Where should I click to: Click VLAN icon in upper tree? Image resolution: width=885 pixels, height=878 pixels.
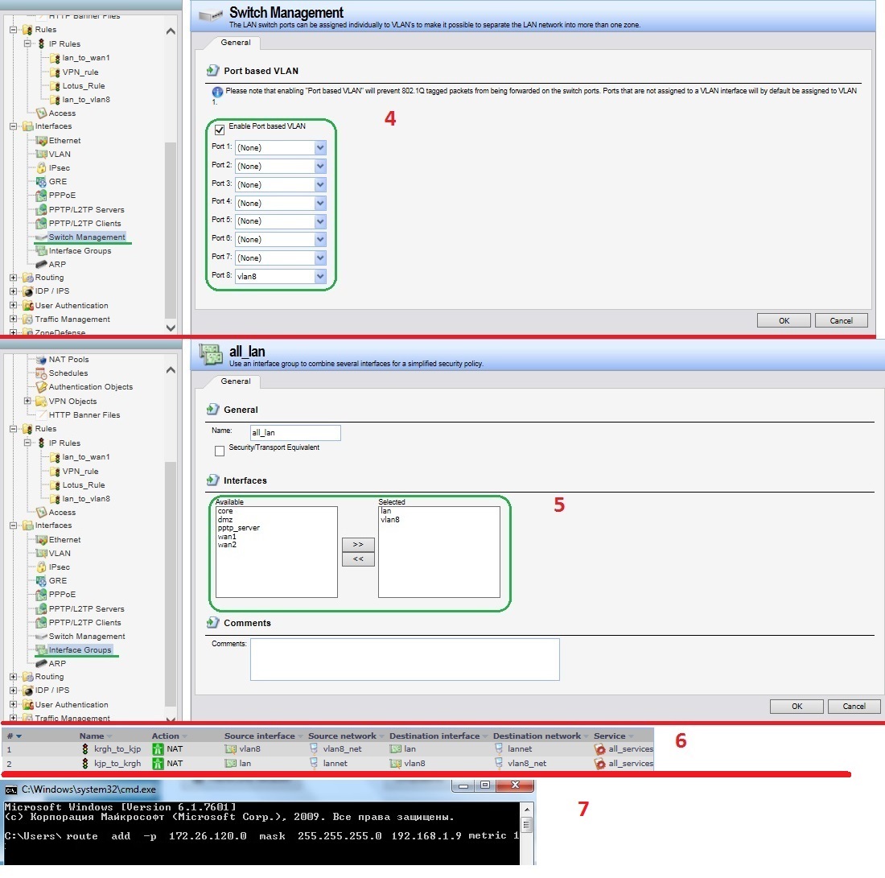41,155
